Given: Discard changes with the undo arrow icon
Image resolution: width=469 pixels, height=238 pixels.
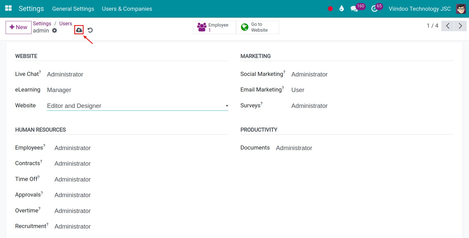Looking at the screenshot, I should pyautogui.click(x=90, y=30).
